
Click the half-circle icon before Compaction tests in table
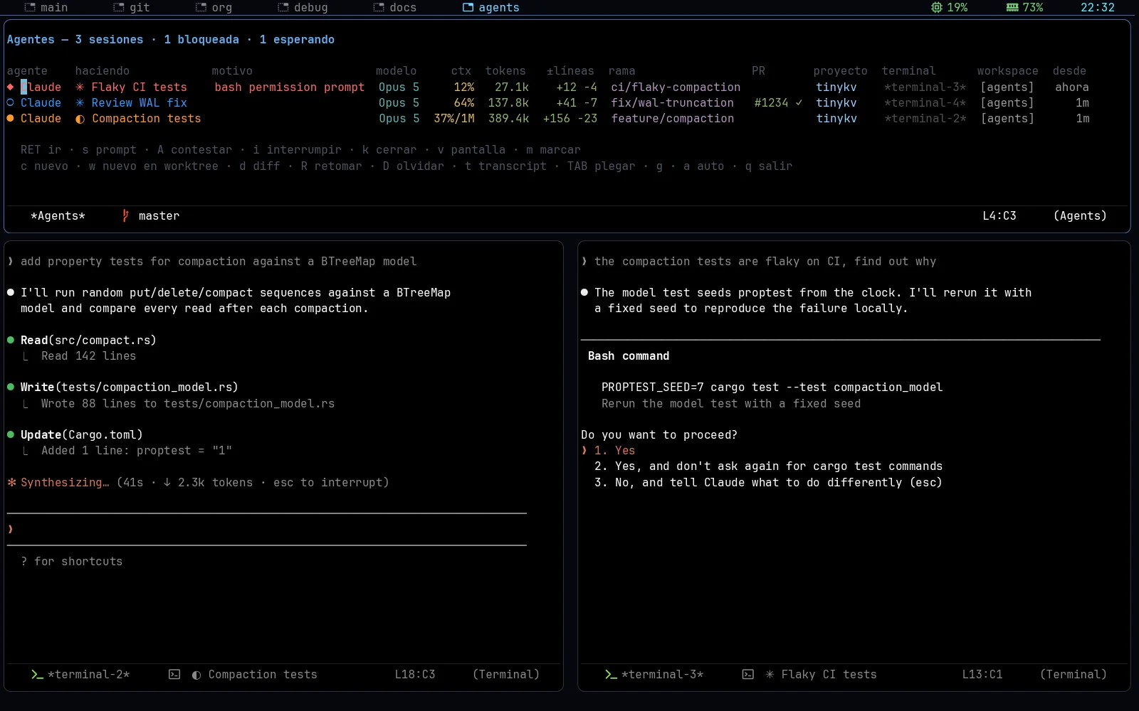(x=80, y=119)
